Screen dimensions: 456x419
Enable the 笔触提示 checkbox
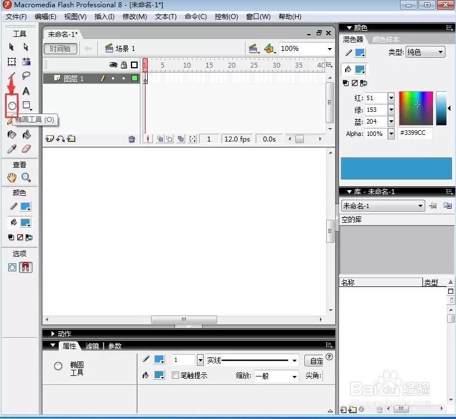(175, 375)
